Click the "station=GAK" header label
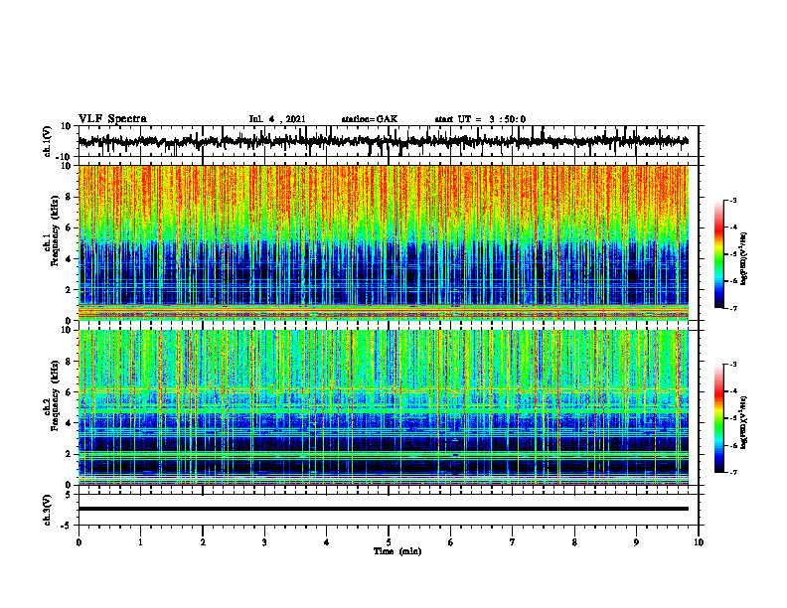 (x=370, y=119)
